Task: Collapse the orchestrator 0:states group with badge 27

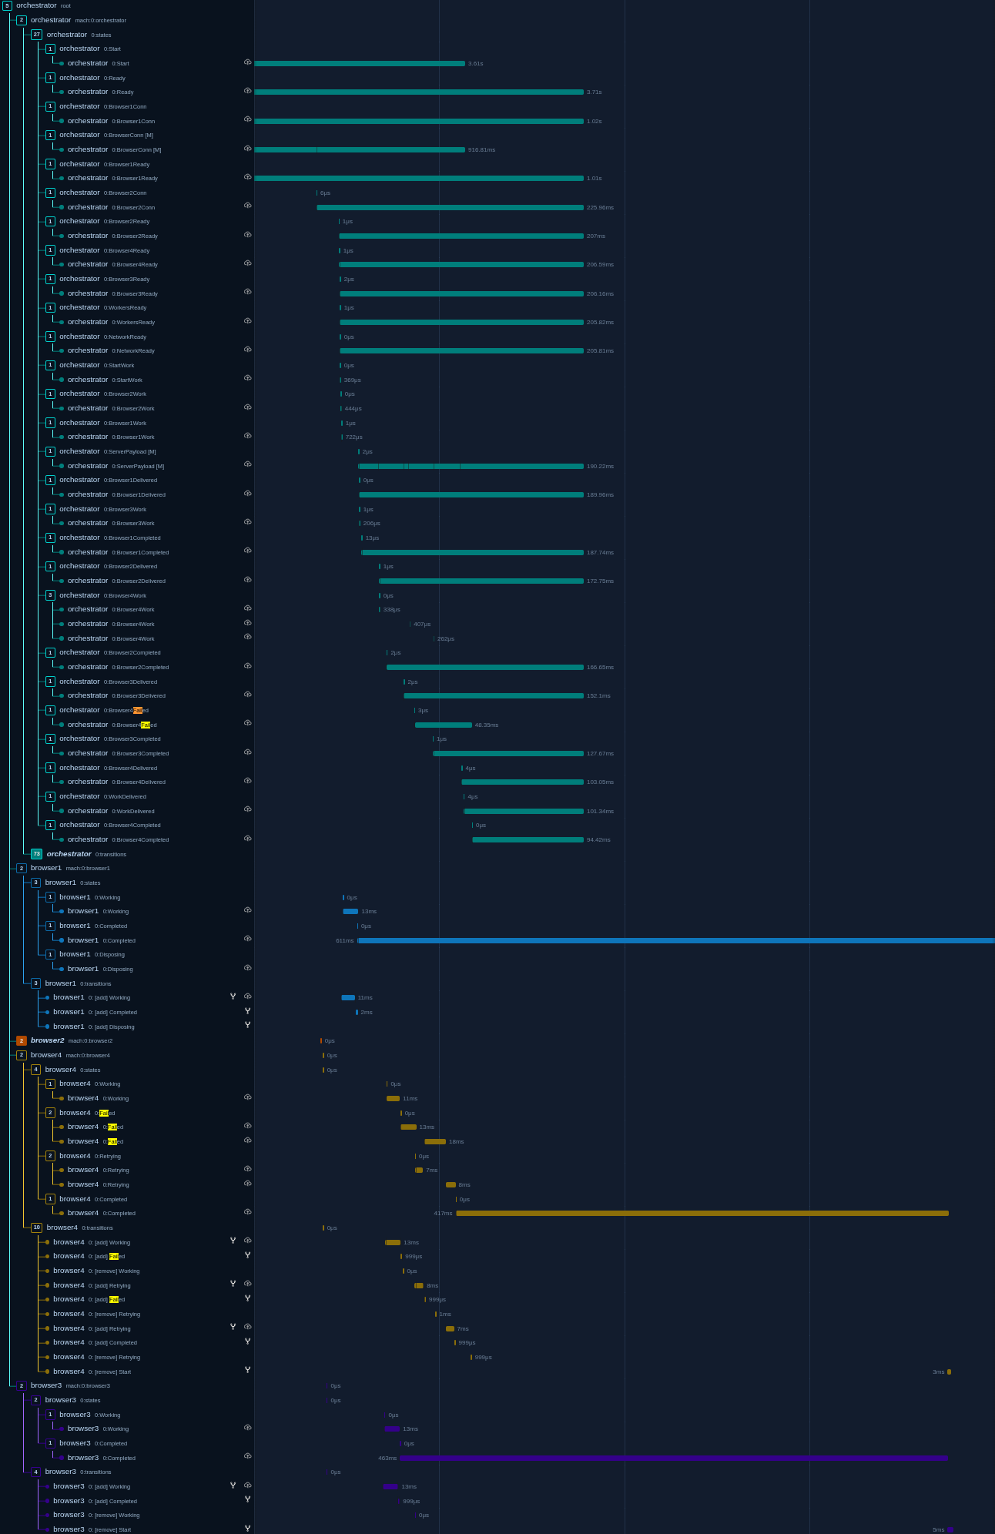Action: coord(36,35)
